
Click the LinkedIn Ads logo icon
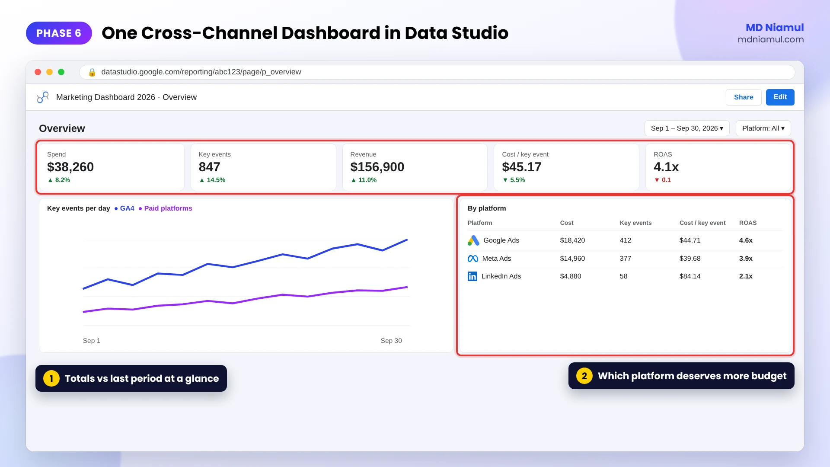click(472, 276)
